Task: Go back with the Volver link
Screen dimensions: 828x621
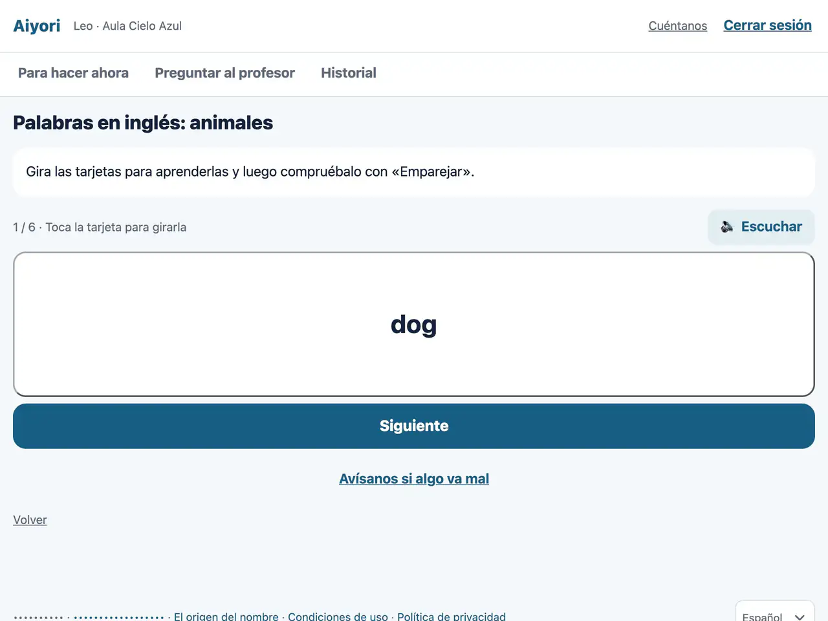Action: pos(30,519)
